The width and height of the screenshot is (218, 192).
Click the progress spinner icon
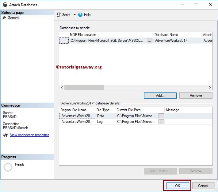(8, 167)
